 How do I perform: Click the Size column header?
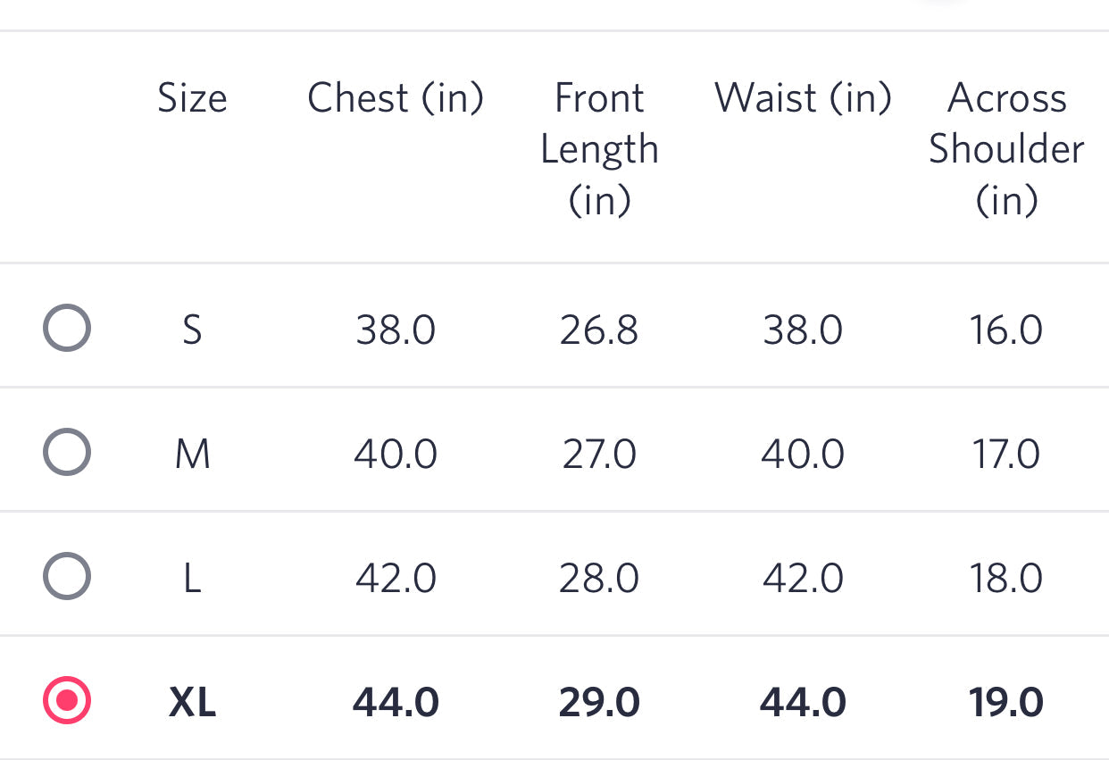point(192,98)
